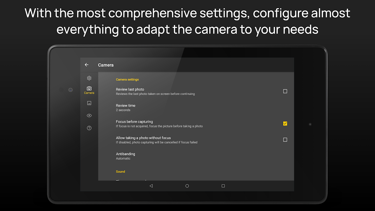375x211 pixels.
Task: Open the general settings gear icon
Action: coord(89,78)
